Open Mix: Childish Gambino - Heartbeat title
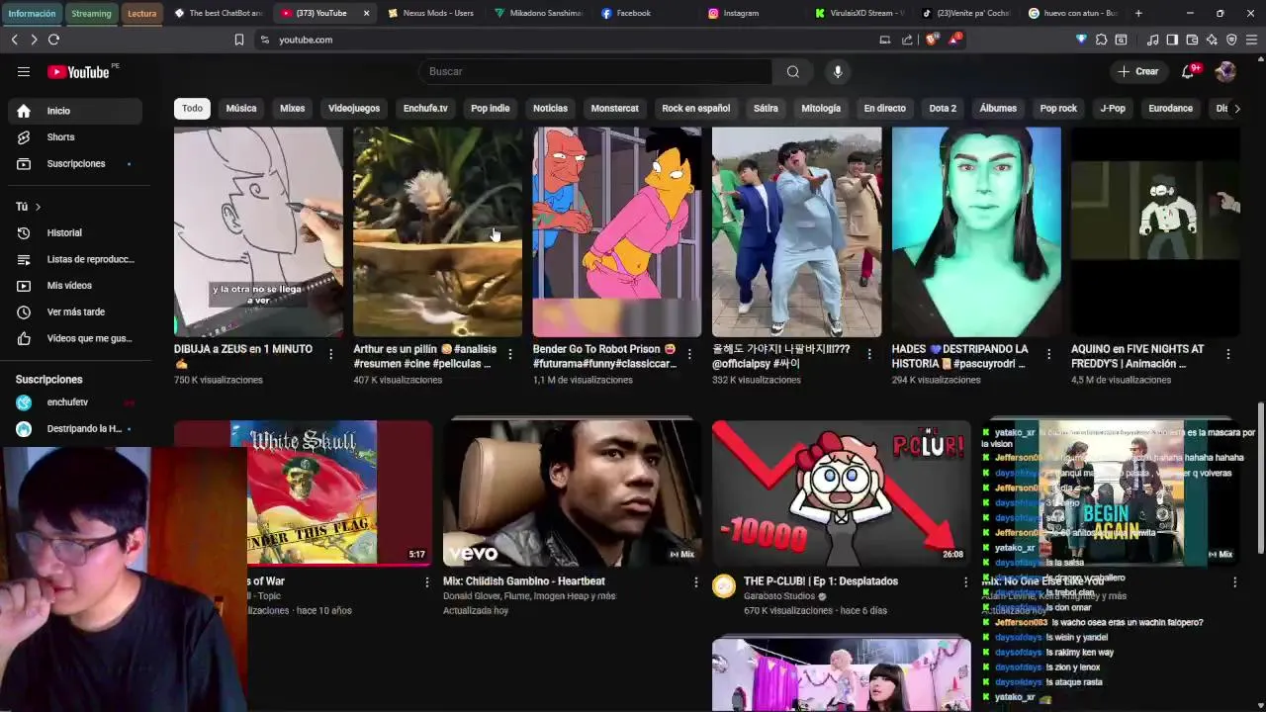 tap(523, 581)
